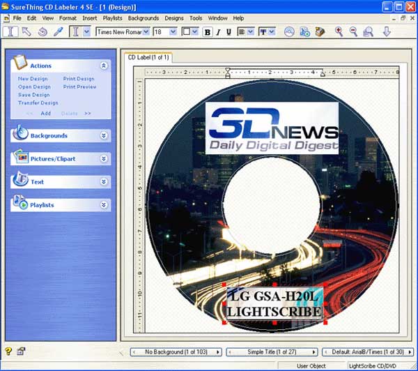Click the zoom to fit magnifier icon
Screen dimensions: 418x371
point(368,32)
